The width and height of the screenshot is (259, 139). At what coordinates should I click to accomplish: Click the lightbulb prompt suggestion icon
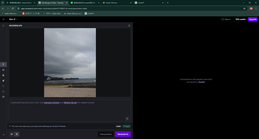(x=127, y=119)
